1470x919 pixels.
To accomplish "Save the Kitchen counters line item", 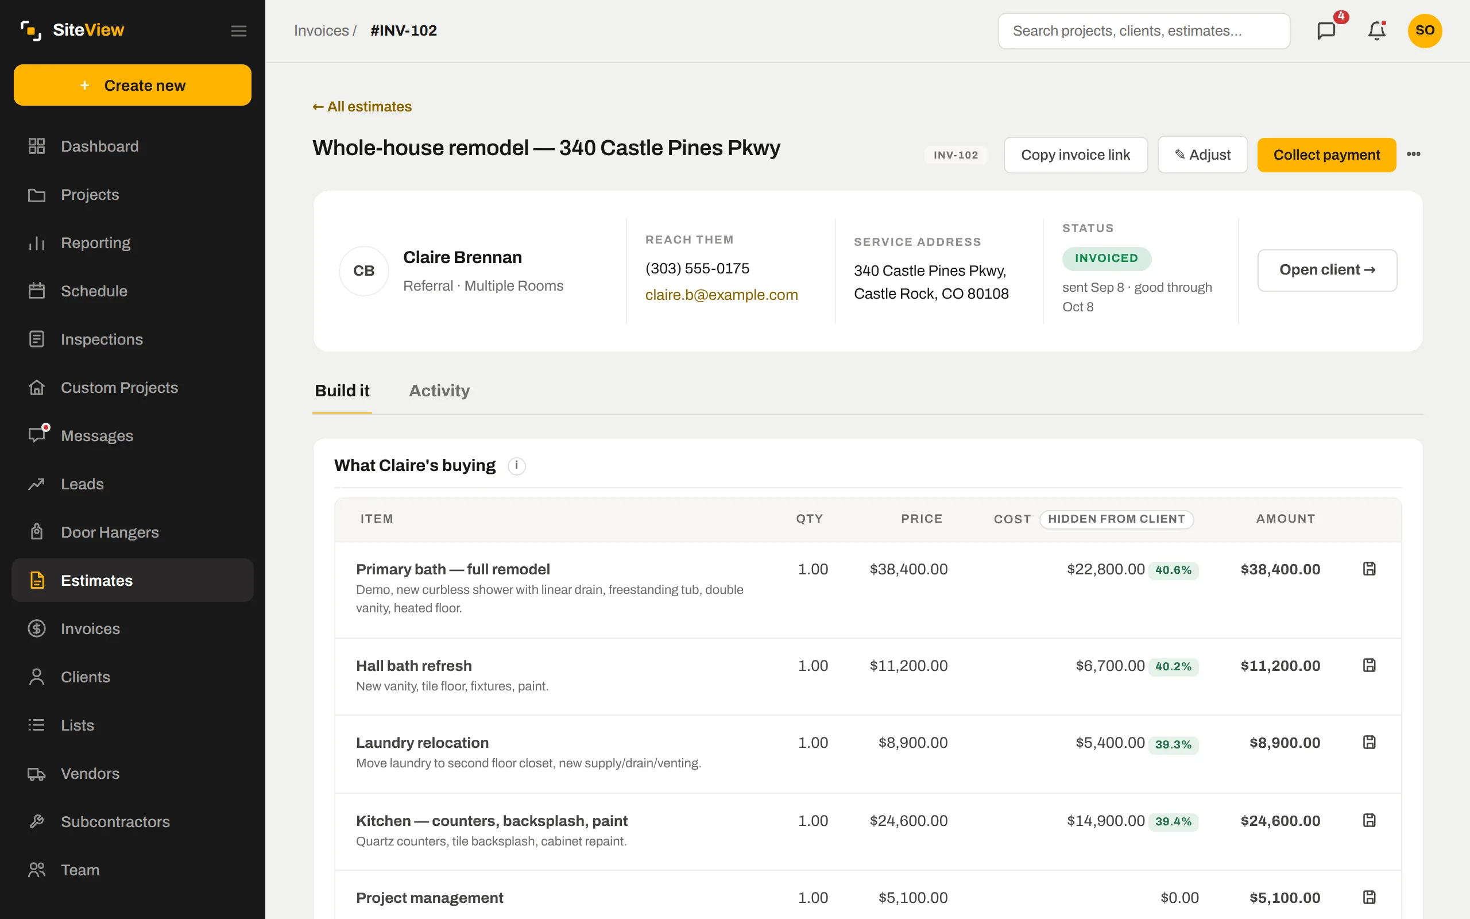I will (x=1369, y=821).
